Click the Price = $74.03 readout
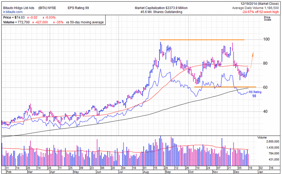 point(14,18)
